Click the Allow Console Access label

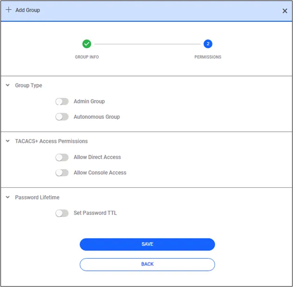(100, 172)
